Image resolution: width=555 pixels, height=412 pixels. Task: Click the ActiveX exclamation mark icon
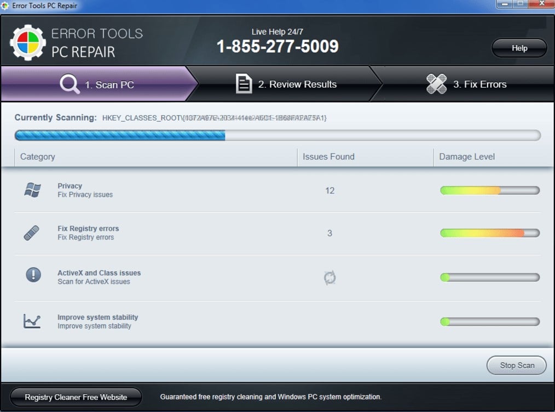[33, 274]
